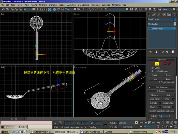This screenshot has height=134, width=178.
Task: Open the Hierarchy command panel tab
Action: point(159,15)
